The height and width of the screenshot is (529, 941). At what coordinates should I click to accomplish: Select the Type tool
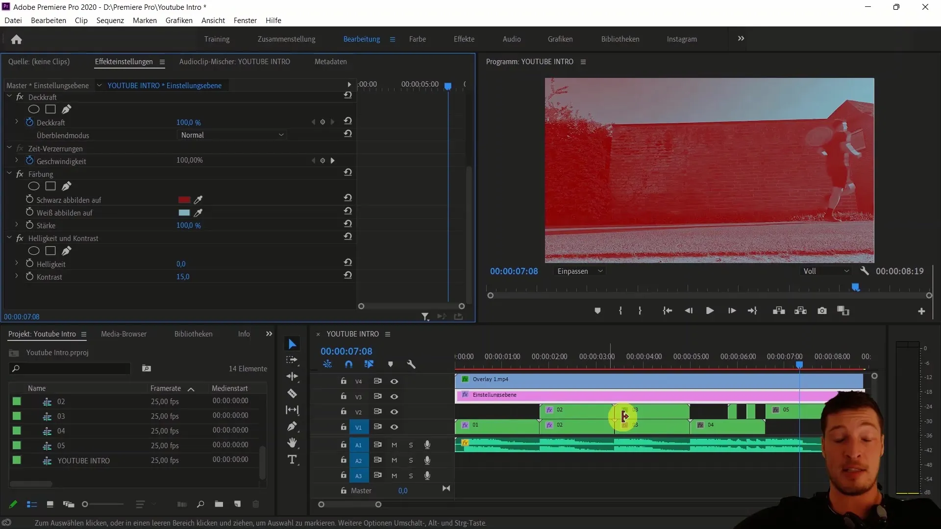coord(292,459)
